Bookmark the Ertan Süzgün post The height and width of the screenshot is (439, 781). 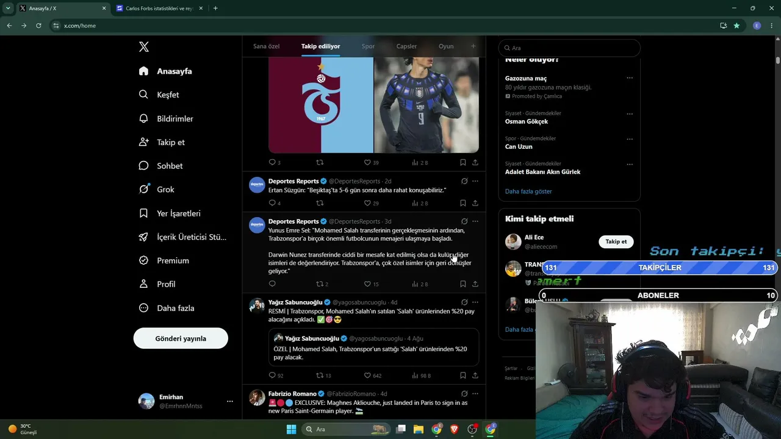click(x=462, y=203)
